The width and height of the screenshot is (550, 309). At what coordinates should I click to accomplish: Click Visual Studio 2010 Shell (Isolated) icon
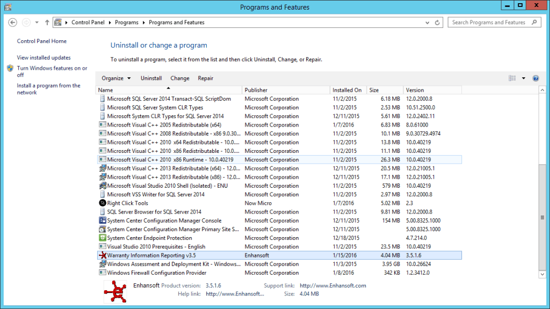point(103,186)
